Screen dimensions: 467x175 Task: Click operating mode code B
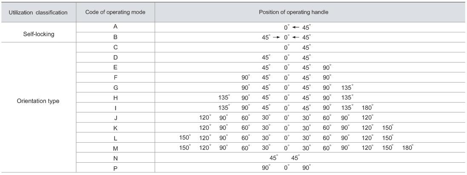pos(115,37)
